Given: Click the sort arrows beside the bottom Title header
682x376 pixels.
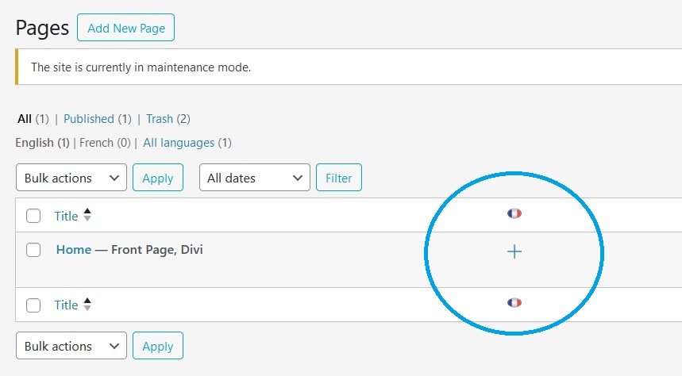Looking at the screenshot, I should pos(87,305).
